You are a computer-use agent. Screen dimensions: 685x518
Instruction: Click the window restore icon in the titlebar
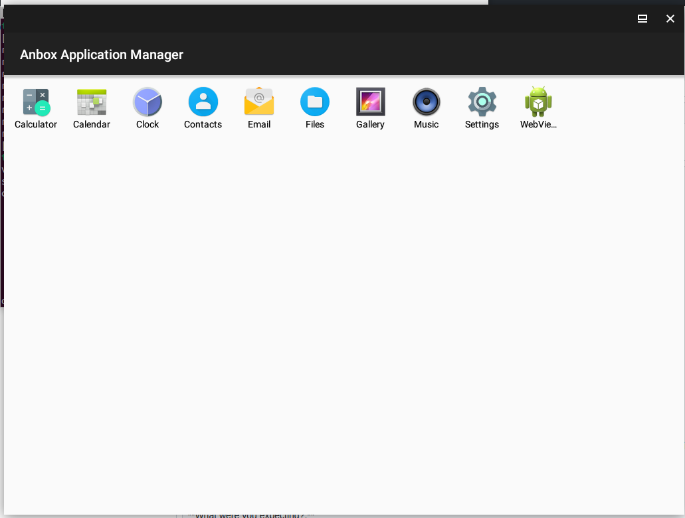coord(642,19)
